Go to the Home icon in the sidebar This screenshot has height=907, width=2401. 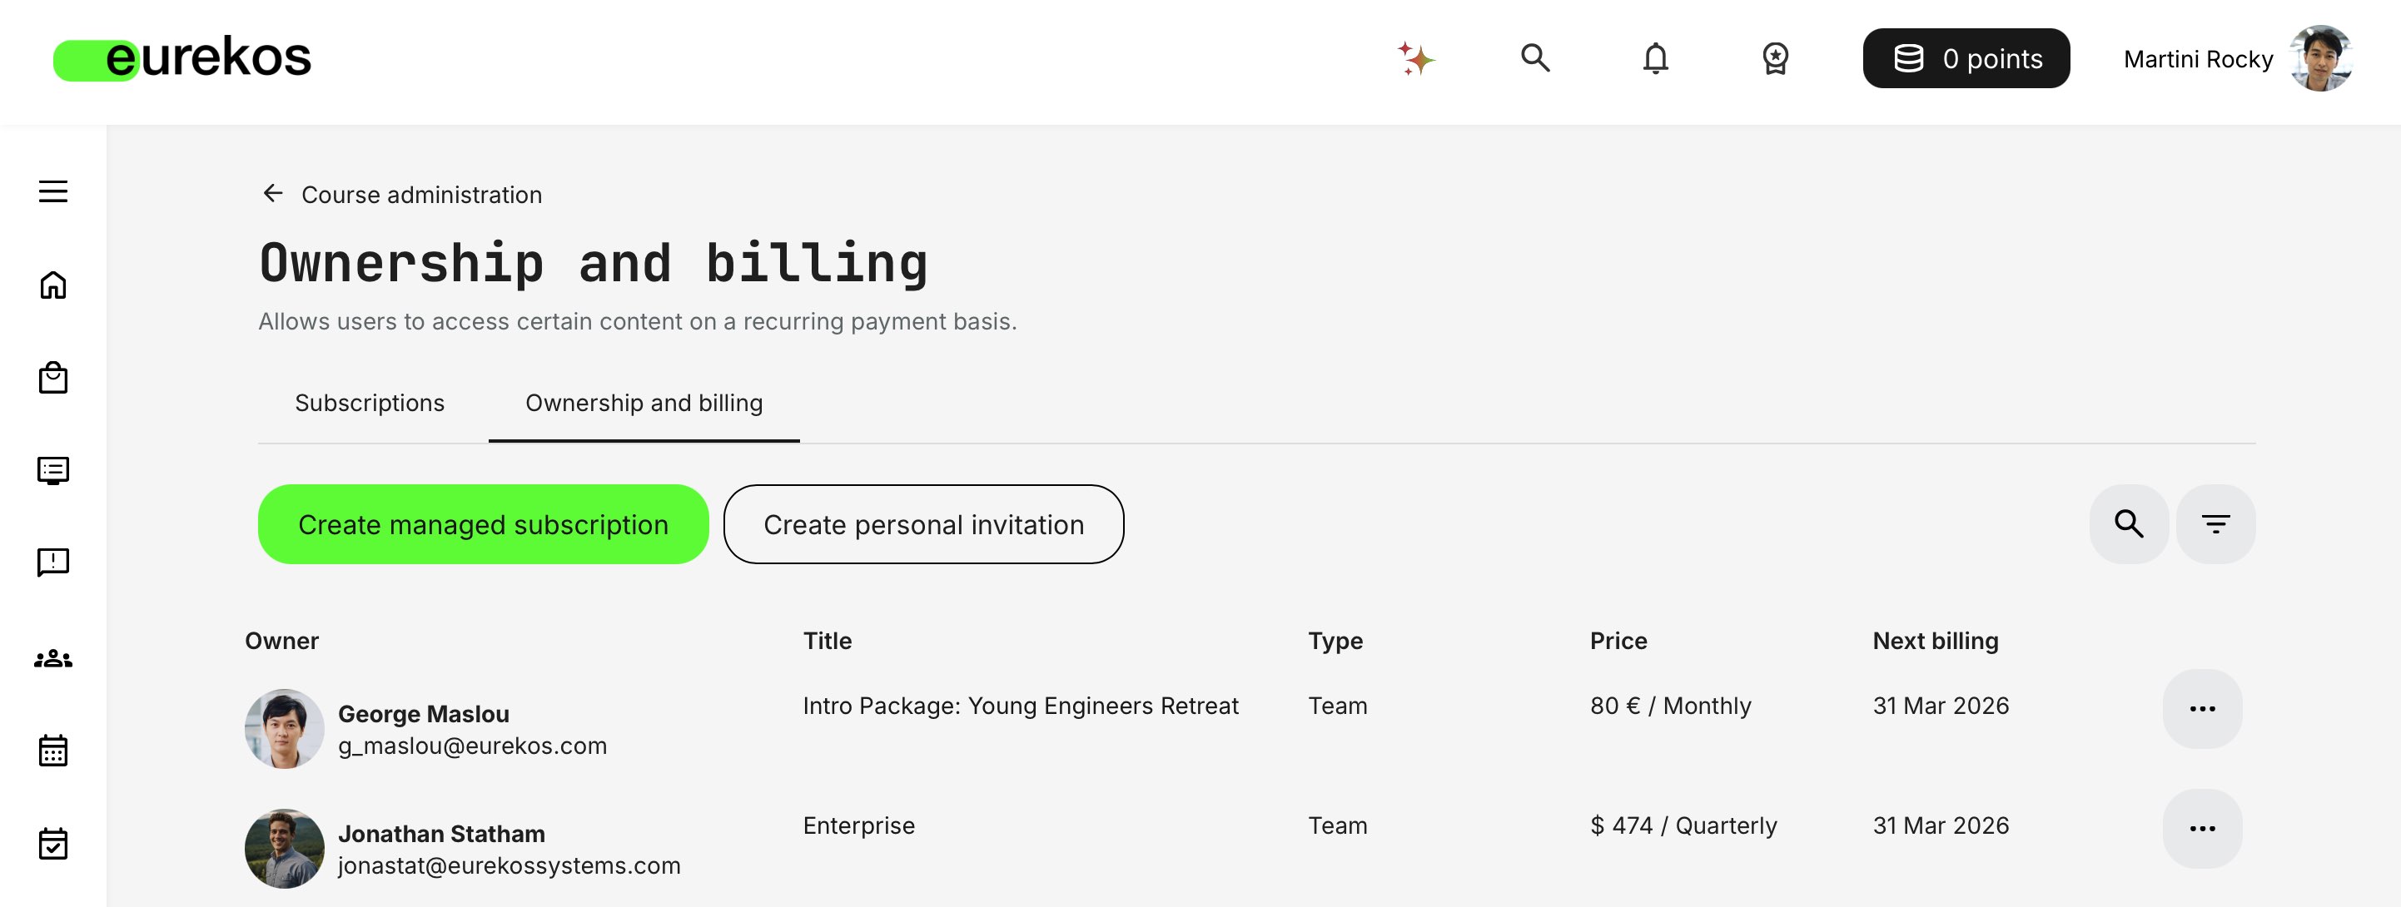coord(53,284)
